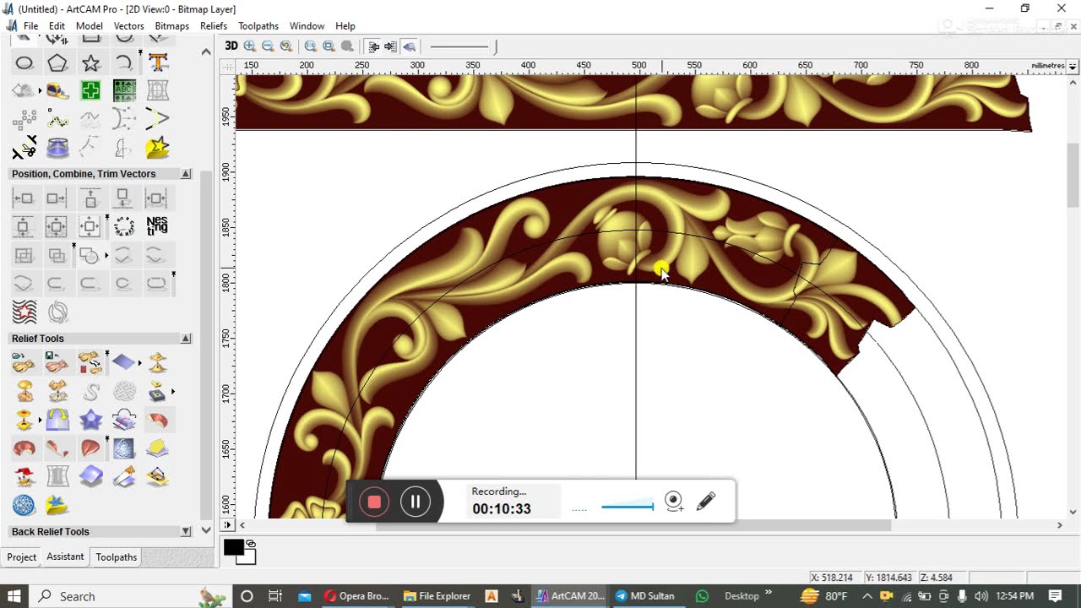Click the horizontal scrollbar below the canvas
This screenshot has width=1081, height=608.
(633, 525)
